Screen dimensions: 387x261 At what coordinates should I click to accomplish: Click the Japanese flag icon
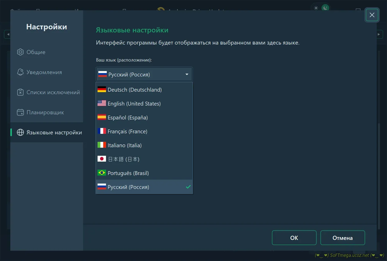102,159
